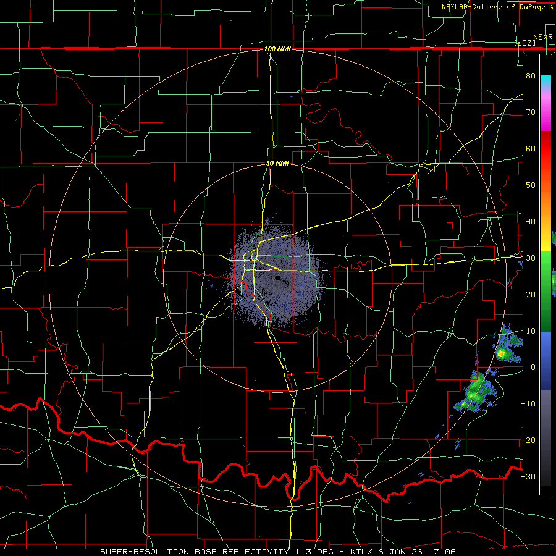Screen dimensions: 556x556
Task: Click the 80 value on the color scale
Action: 531,75
